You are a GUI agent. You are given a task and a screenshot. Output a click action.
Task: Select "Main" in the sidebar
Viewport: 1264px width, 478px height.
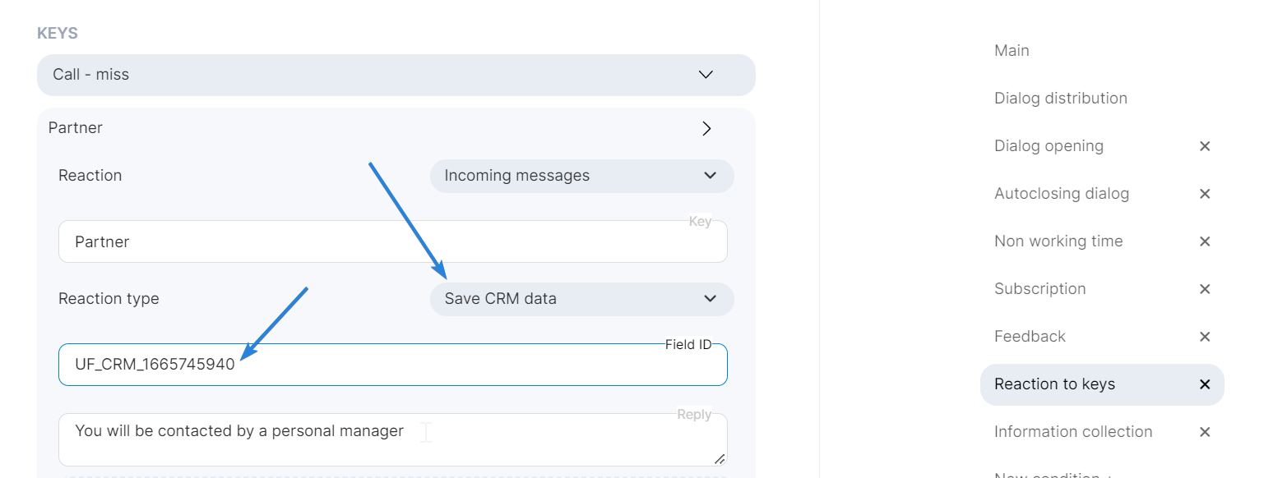[1012, 50]
